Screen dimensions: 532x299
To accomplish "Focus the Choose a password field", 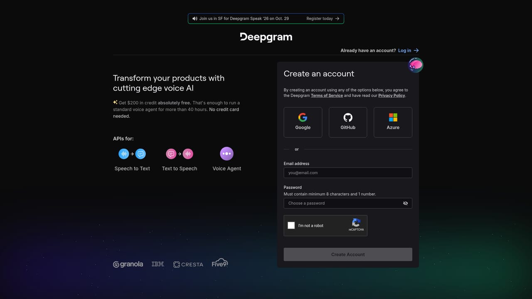I will tap(348, 203).
